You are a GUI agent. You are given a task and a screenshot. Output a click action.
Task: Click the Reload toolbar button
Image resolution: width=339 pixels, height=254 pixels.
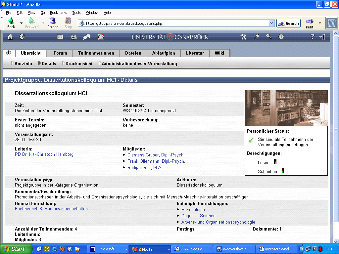point(53,23)
